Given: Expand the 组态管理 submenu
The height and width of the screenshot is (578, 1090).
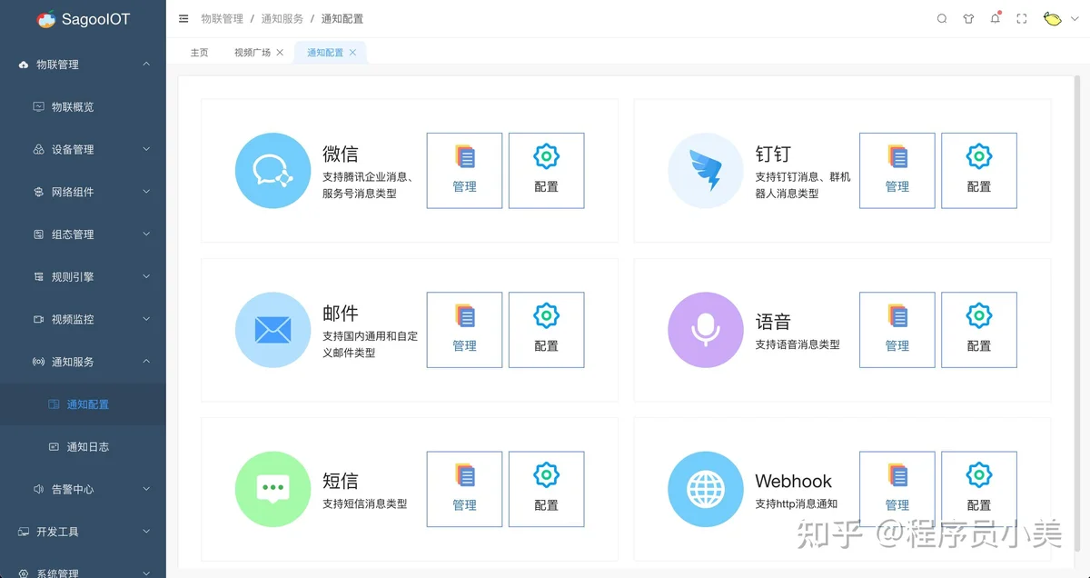Looking at the screenshot, I should pos(146,234).
